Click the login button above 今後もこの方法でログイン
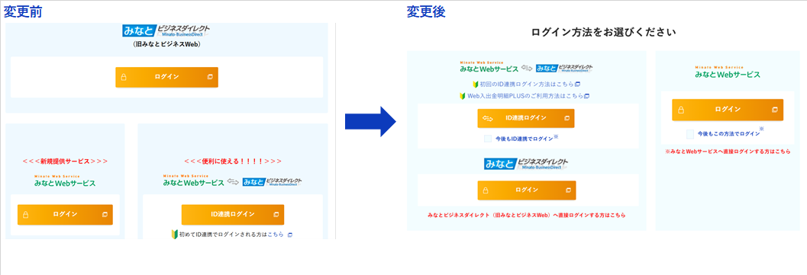 [x=728, y=109]
